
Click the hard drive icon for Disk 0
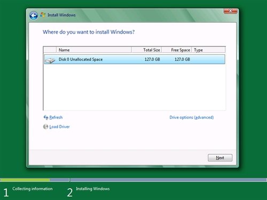coord(50,60)
